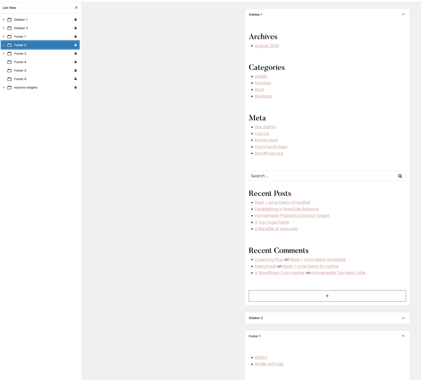Click the search magnifier icon button
The image size is (421, 380).
click(400, 176)
